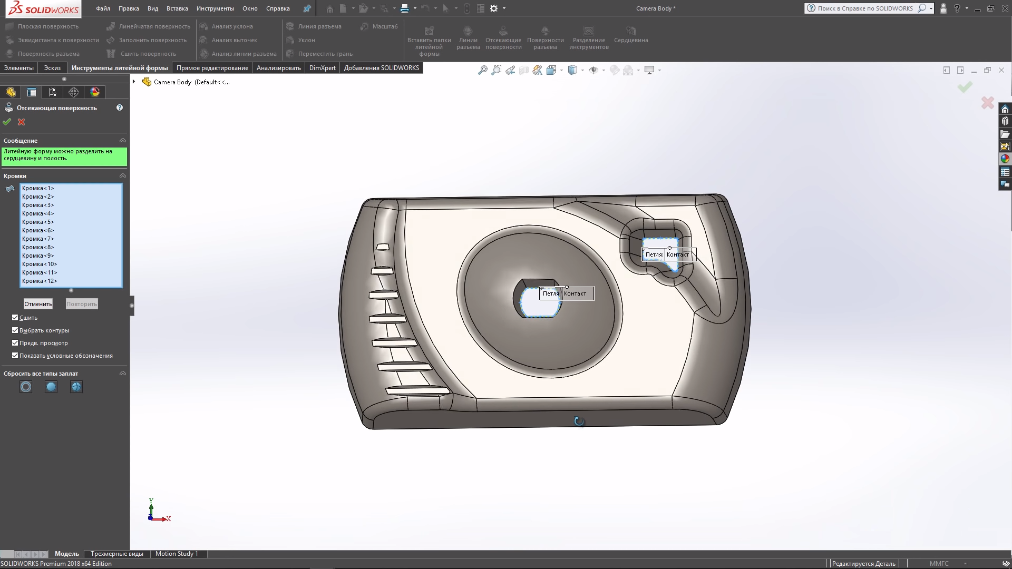Open the Инструменты menu
Screen dimensions: 1012x569
tap(215, 8)
